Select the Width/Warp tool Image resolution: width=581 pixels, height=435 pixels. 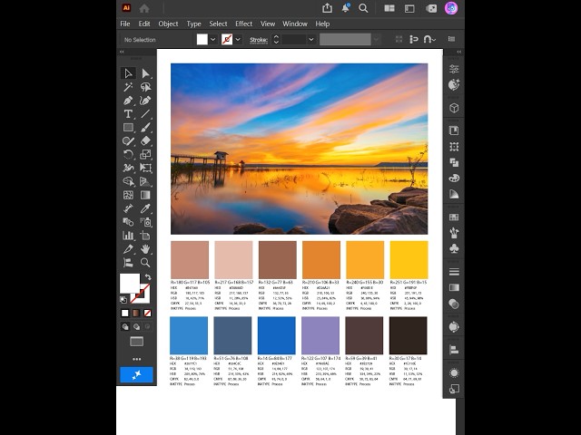point(128,168)
